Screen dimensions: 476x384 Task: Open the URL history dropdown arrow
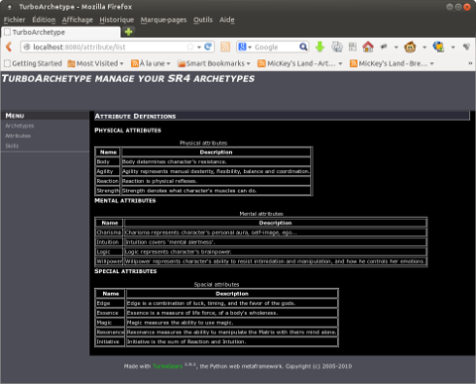(x=199, y=48)
